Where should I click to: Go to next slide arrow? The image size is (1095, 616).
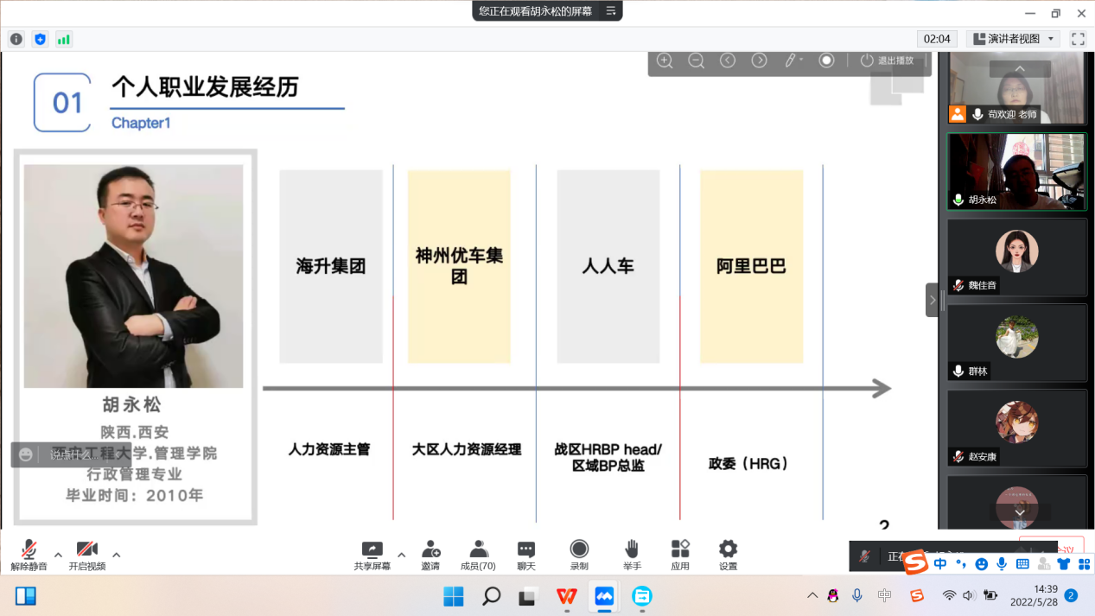coord(759,60)
